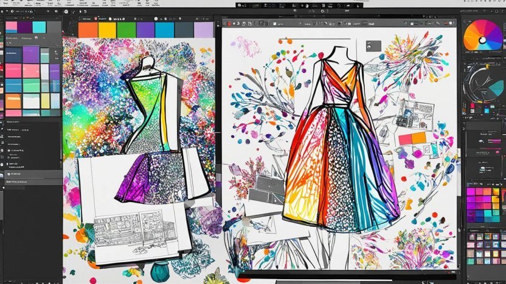
Task: Choose the hot pink swatch in the left swatch grid
Action: [x=13, y=71]
